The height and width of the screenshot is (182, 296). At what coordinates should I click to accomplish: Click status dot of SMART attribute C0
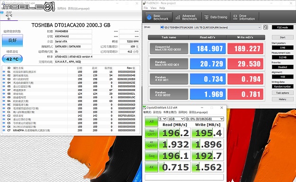click(x=4, y=108)
